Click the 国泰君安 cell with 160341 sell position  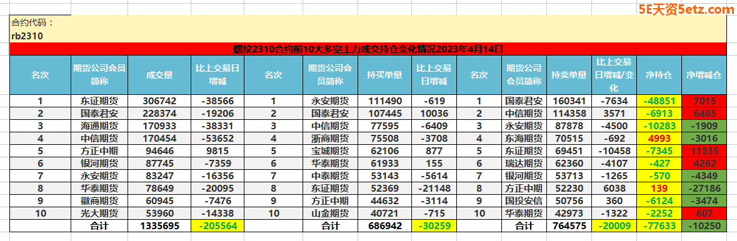pyautogui.click(x=524, y=101)
